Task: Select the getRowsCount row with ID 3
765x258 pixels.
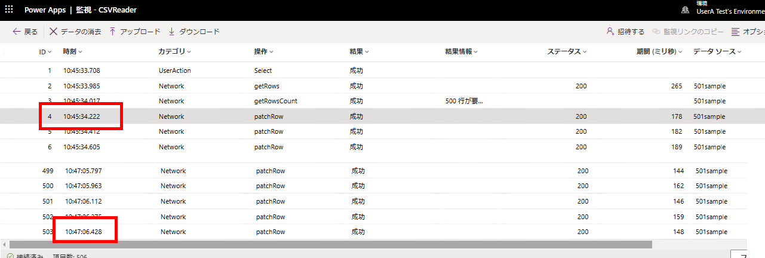Action: click(275, 101)
